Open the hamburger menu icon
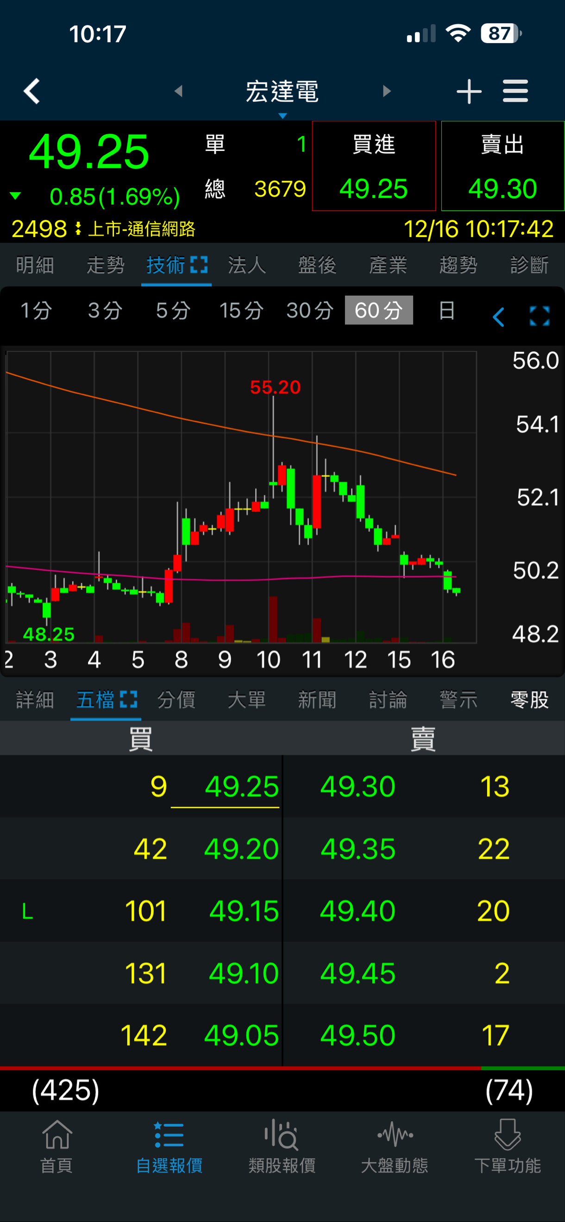This screenshot has height=1222, width=565. (515, 91)
